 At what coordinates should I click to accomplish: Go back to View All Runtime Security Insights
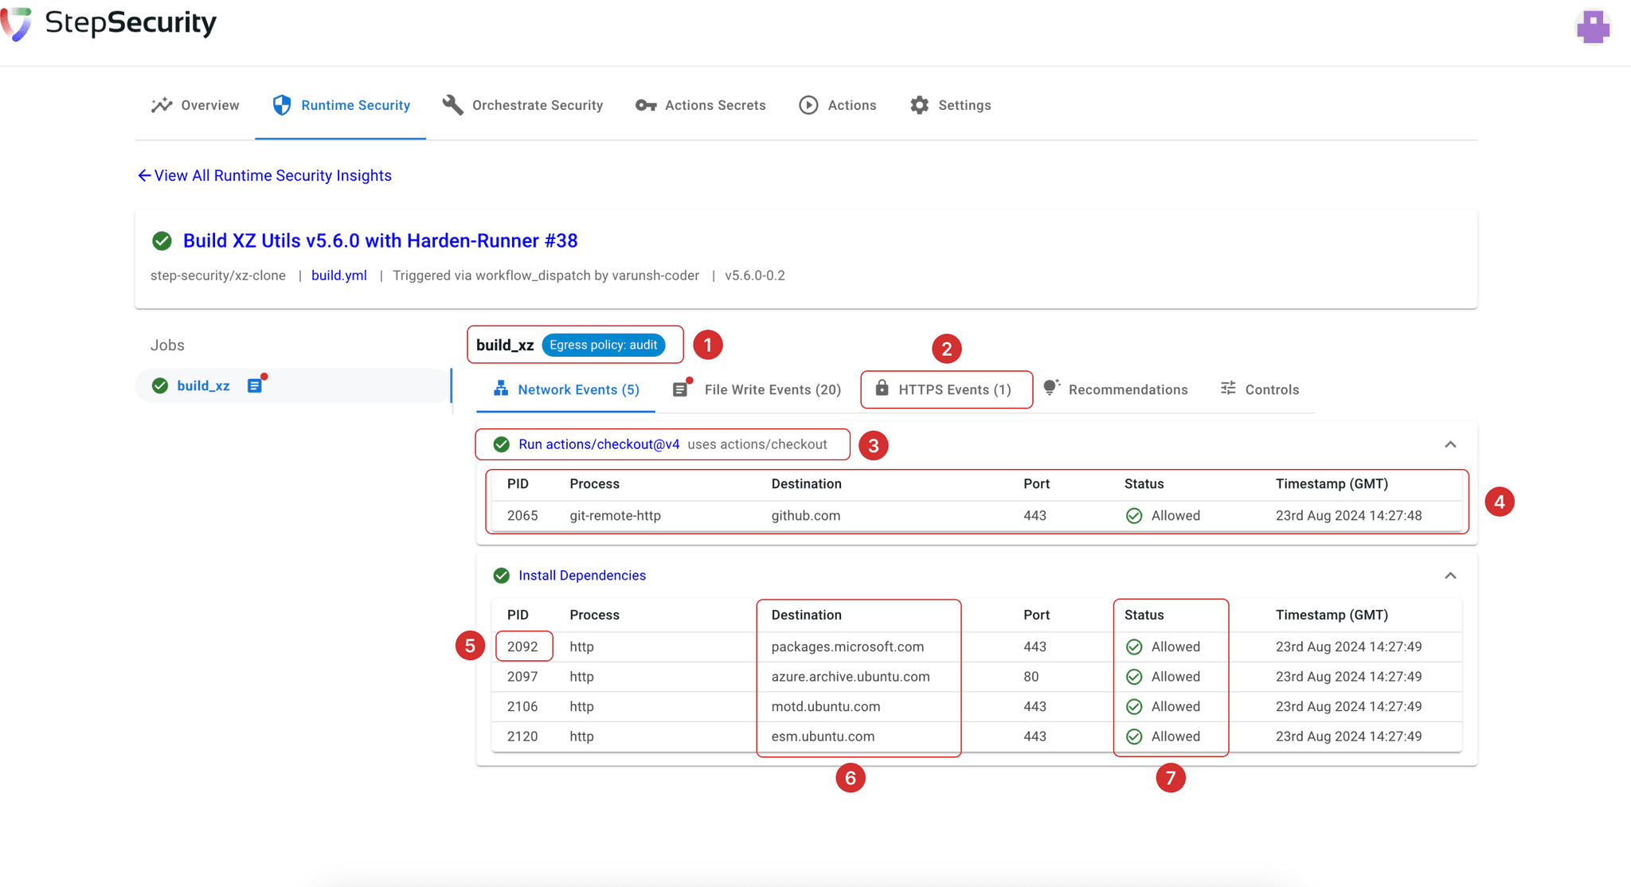click(x=264, y=175)
